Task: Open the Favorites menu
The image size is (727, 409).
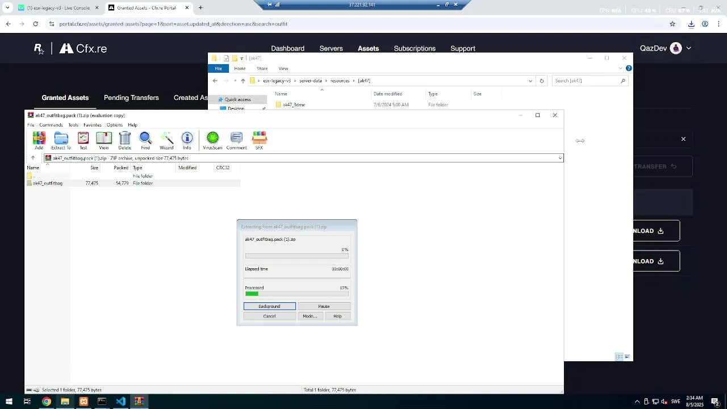Action: (92, 125)
